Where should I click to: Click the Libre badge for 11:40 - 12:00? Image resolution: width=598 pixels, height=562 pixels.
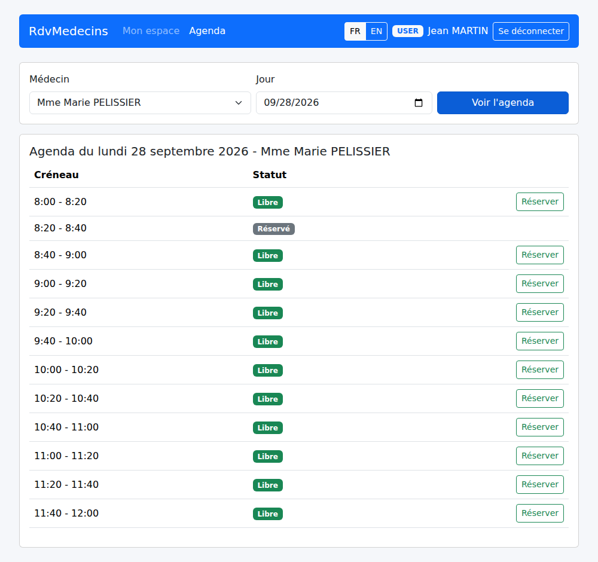(268, 514)
